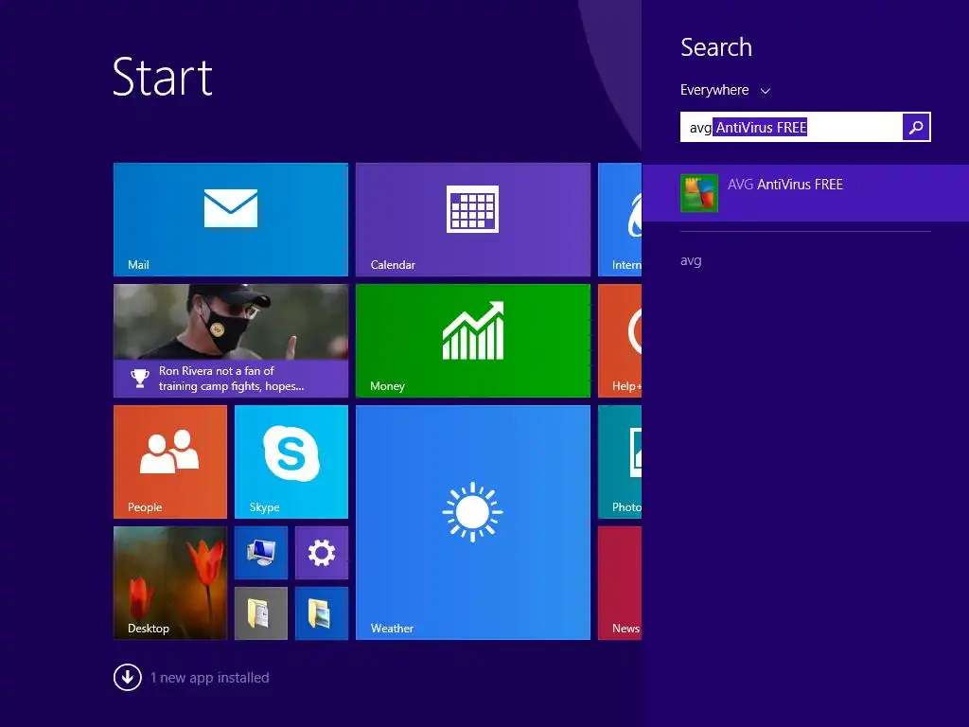The image size is (969, 727).
Task: Open the Documents folder tile
Action: pyautogui.click(x=261, y=613)
